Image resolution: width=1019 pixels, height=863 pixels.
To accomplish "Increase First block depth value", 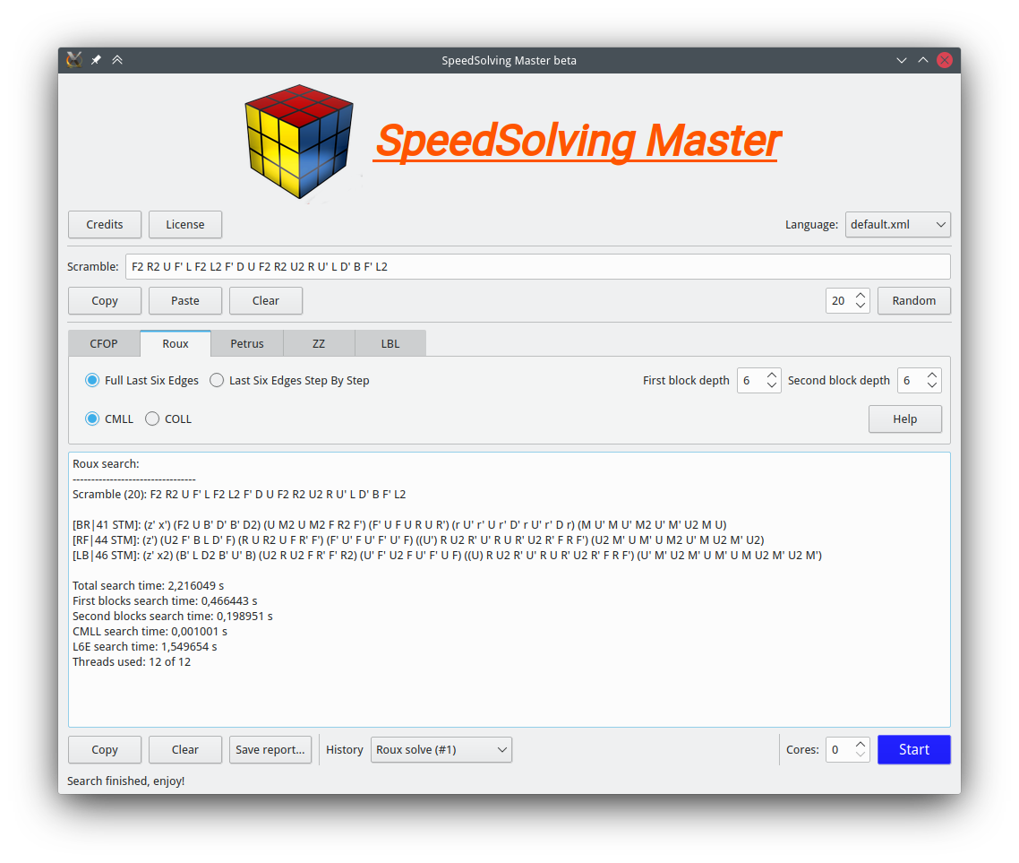I will [771, 375].
